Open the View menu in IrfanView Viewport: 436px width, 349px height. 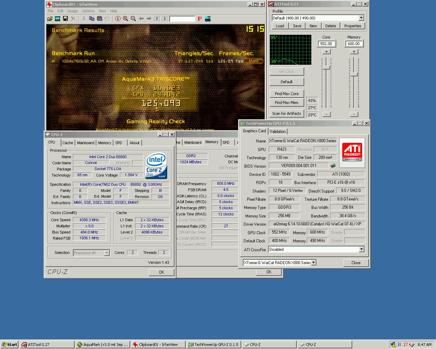click(x=102, y=11)
